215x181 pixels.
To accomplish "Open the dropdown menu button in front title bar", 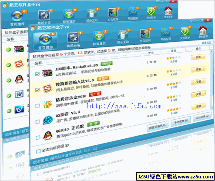I will (x=191, y=21).
